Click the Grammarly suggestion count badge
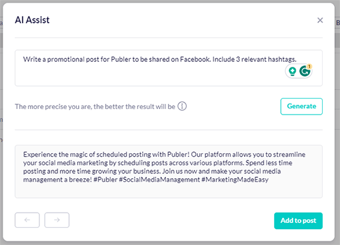Screen dimensions: 340x245 (309, 66)
